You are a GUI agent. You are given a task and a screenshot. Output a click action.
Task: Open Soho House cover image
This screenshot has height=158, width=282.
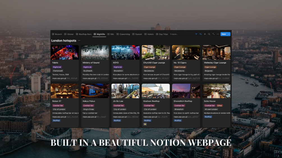point(216,91)
